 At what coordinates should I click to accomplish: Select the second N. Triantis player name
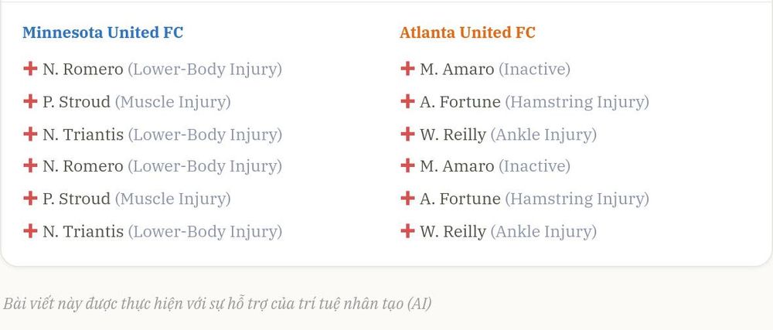(x=83, y=231)
